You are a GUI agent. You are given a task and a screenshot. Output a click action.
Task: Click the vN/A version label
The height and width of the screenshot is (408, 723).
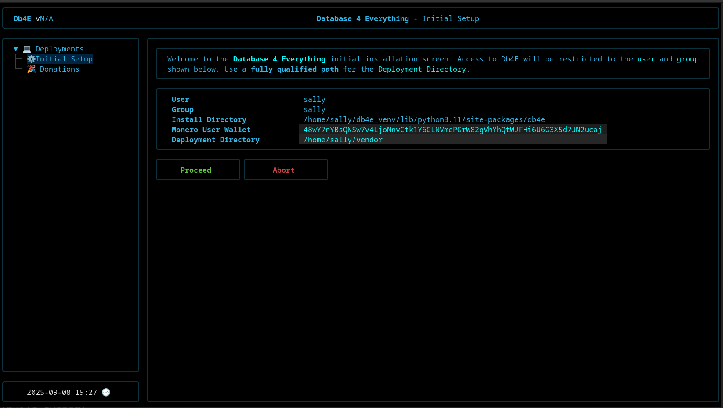[x=44, y=19]
